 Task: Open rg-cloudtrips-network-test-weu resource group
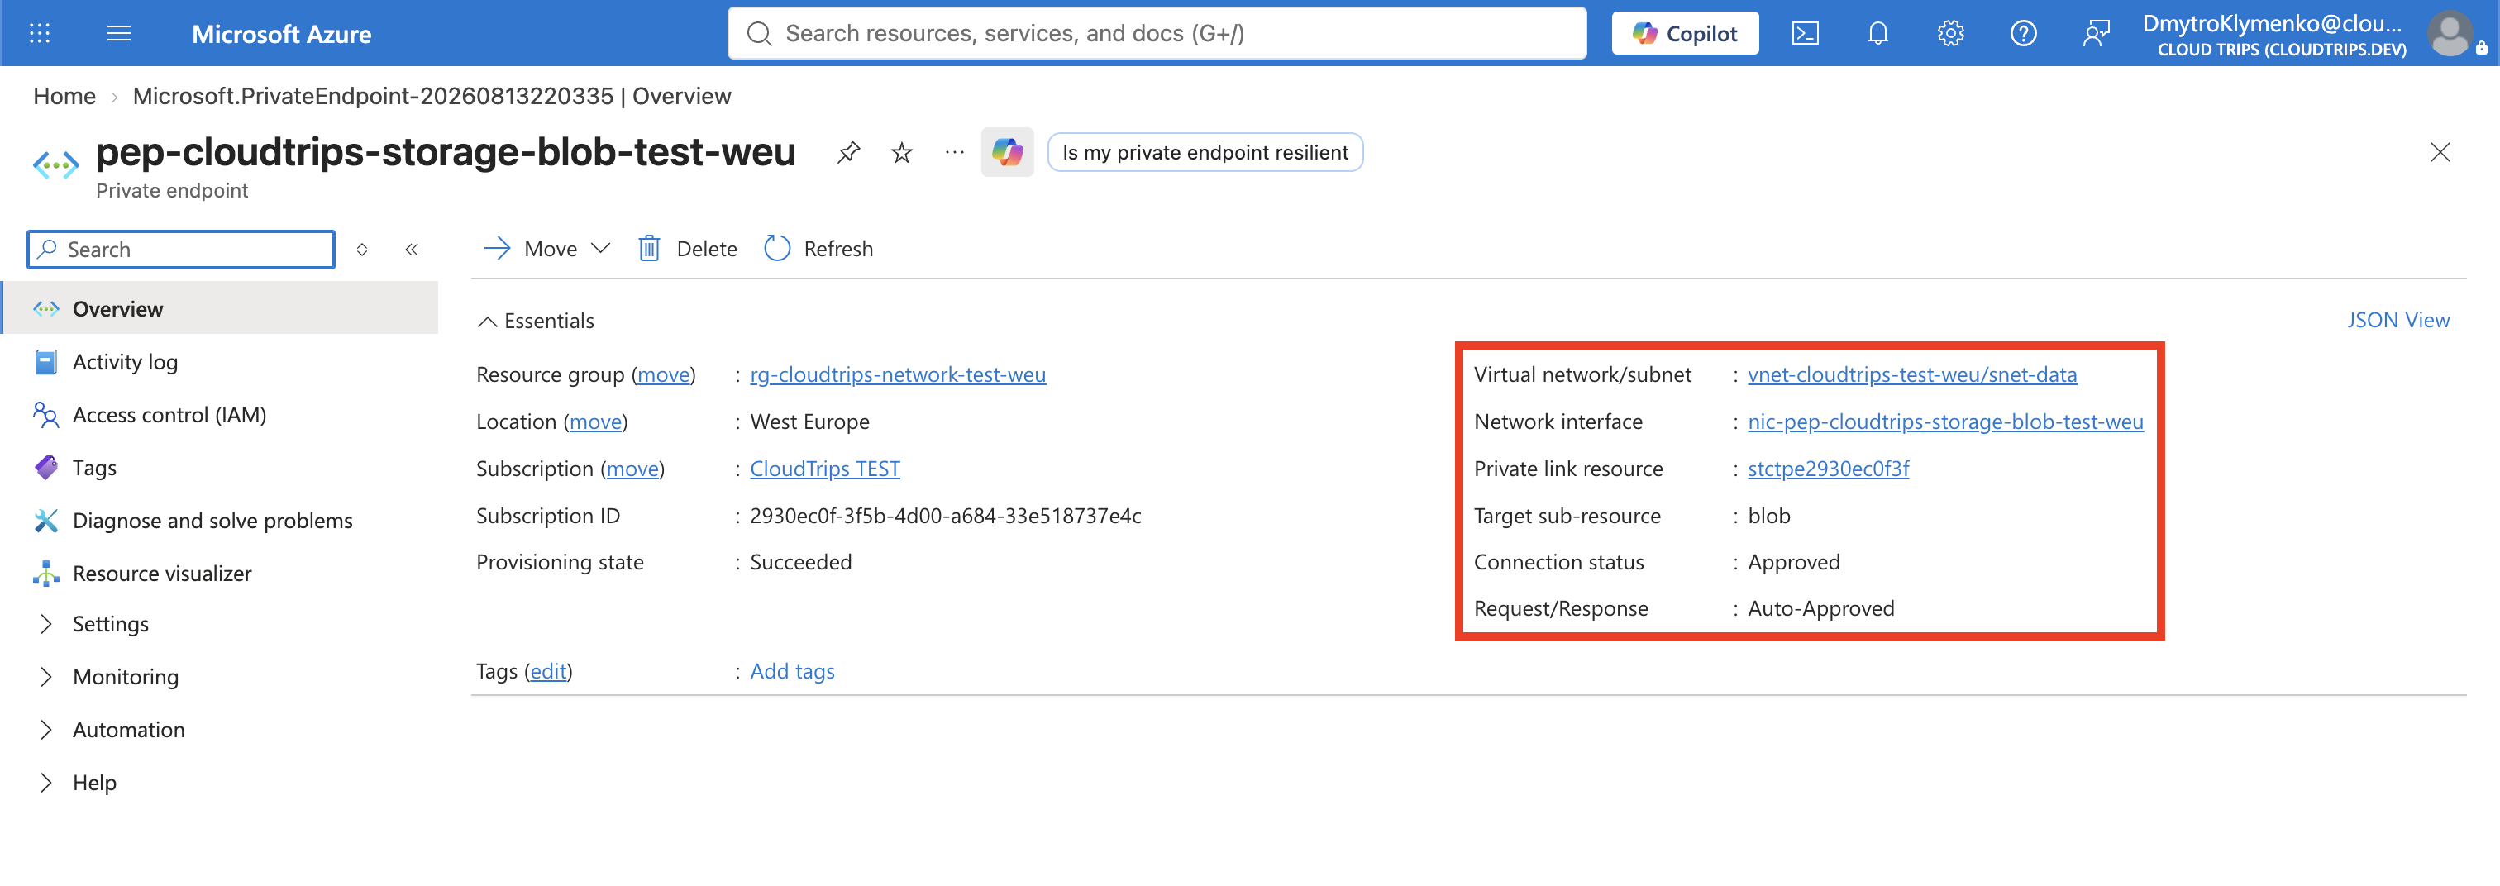[898, 374]
